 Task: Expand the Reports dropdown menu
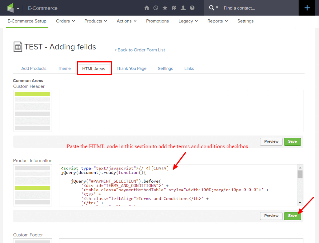pyautogui.click(x=217, y=21)
